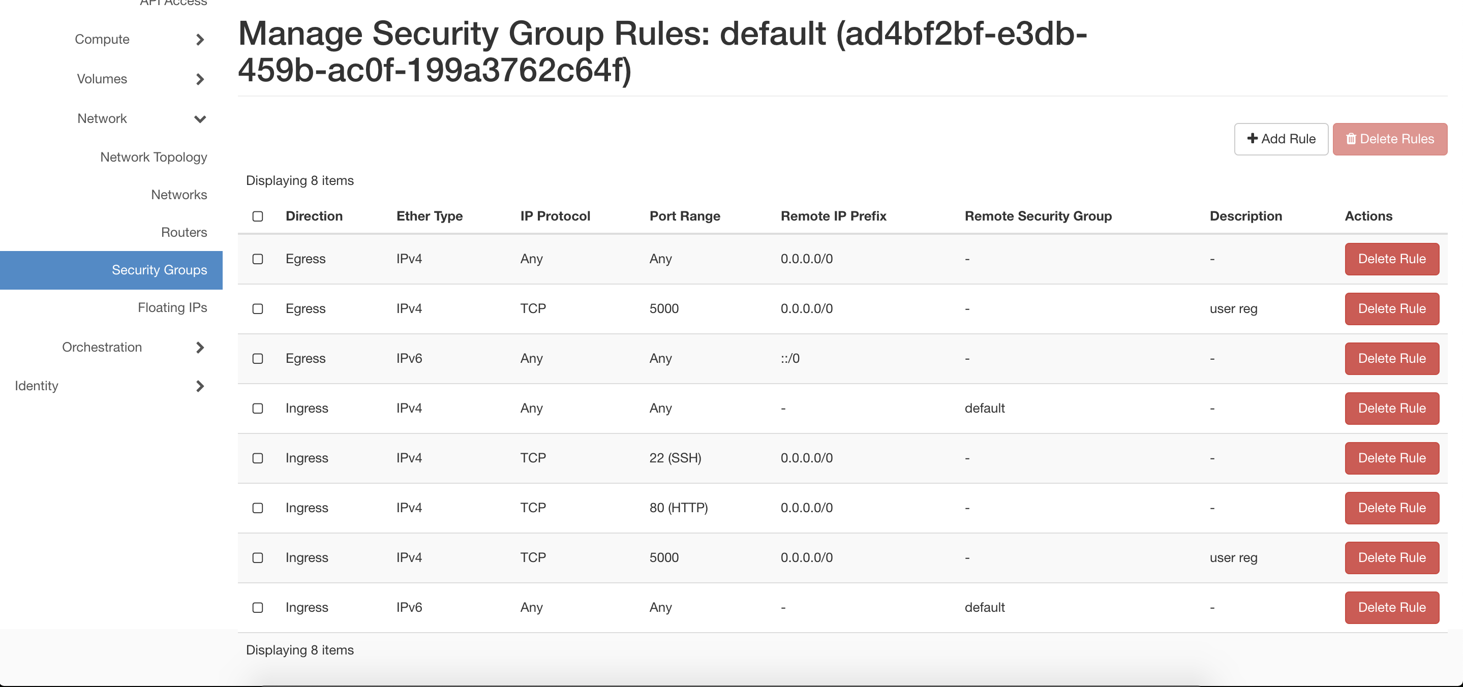1463x687 pixels.
Task: Select the highlighted Security Groups item
Action: pos(111,270)
